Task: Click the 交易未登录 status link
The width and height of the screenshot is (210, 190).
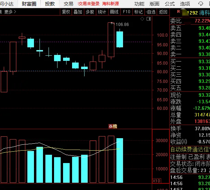Action: pyautogui.click(x=88, y=4)
